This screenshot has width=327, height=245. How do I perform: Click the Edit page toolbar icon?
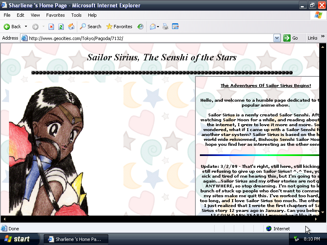[175, 27]
